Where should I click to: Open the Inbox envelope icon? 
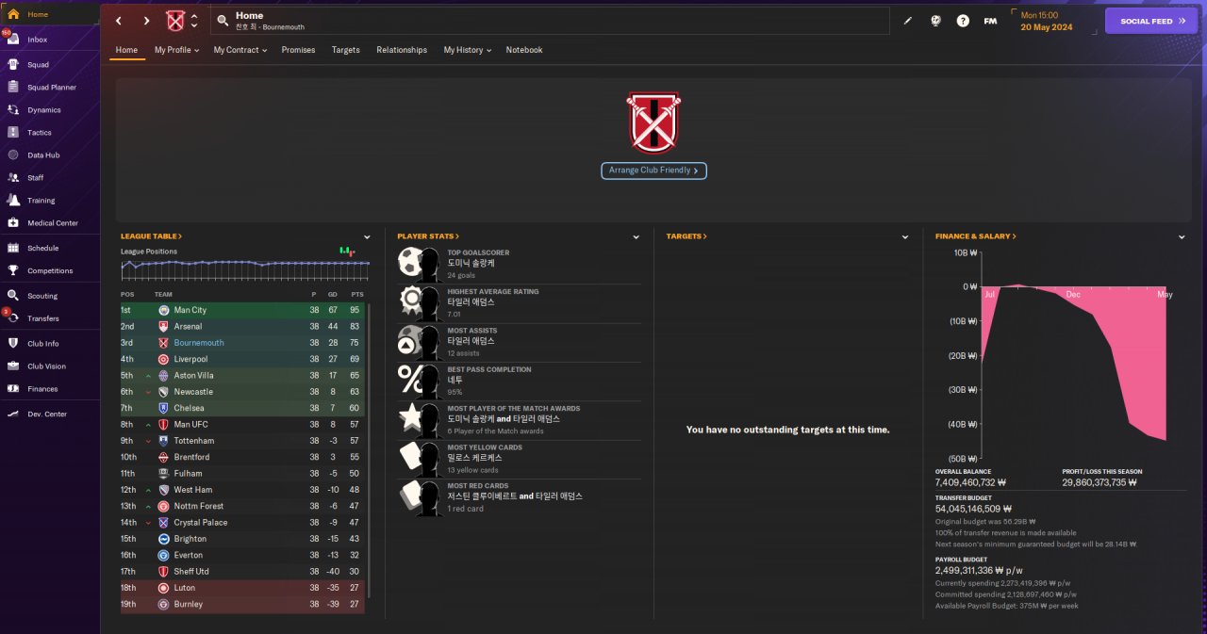pyautogui.click(x=13, y=40)
